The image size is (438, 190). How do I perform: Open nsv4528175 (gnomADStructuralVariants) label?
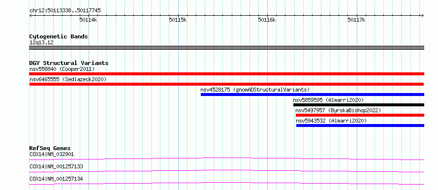[x=255, y=90]
